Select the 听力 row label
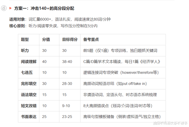The height and width of the screenshot is (127, 189). click(x=25, y=50)
